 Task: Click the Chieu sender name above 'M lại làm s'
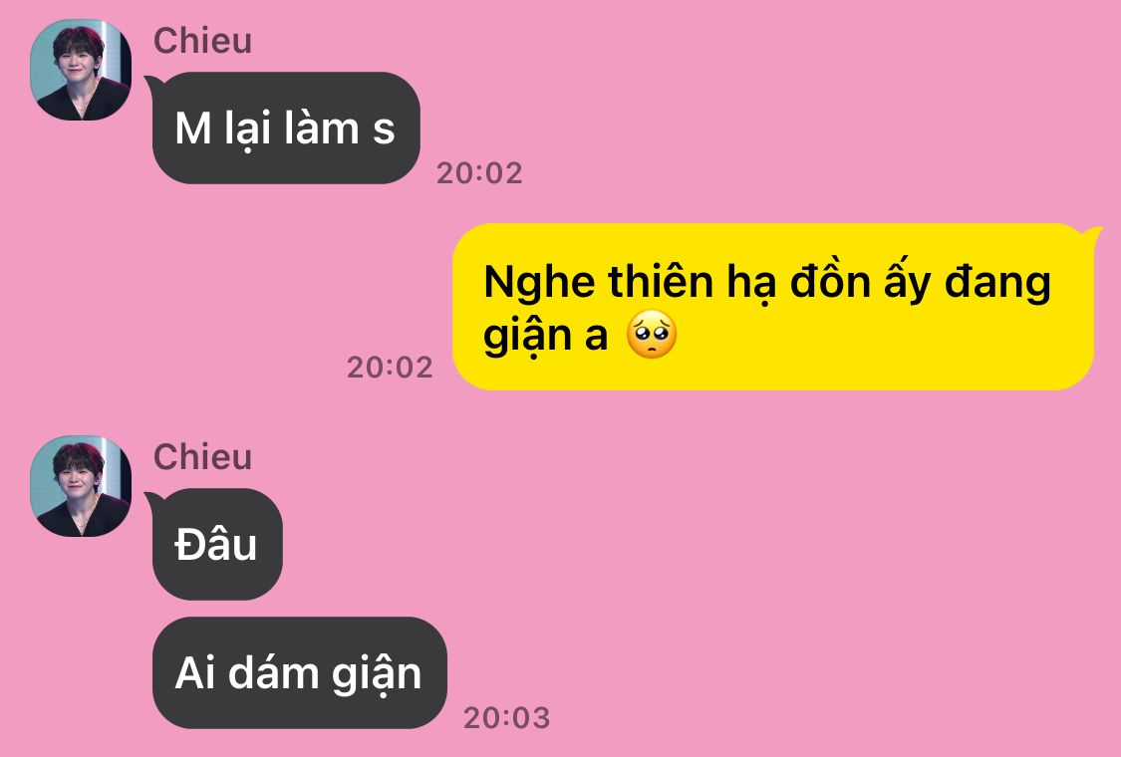point(202,40)
